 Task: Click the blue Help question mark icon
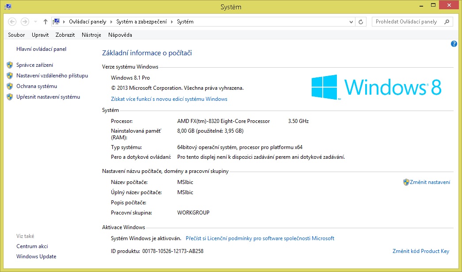pos(454,44)
